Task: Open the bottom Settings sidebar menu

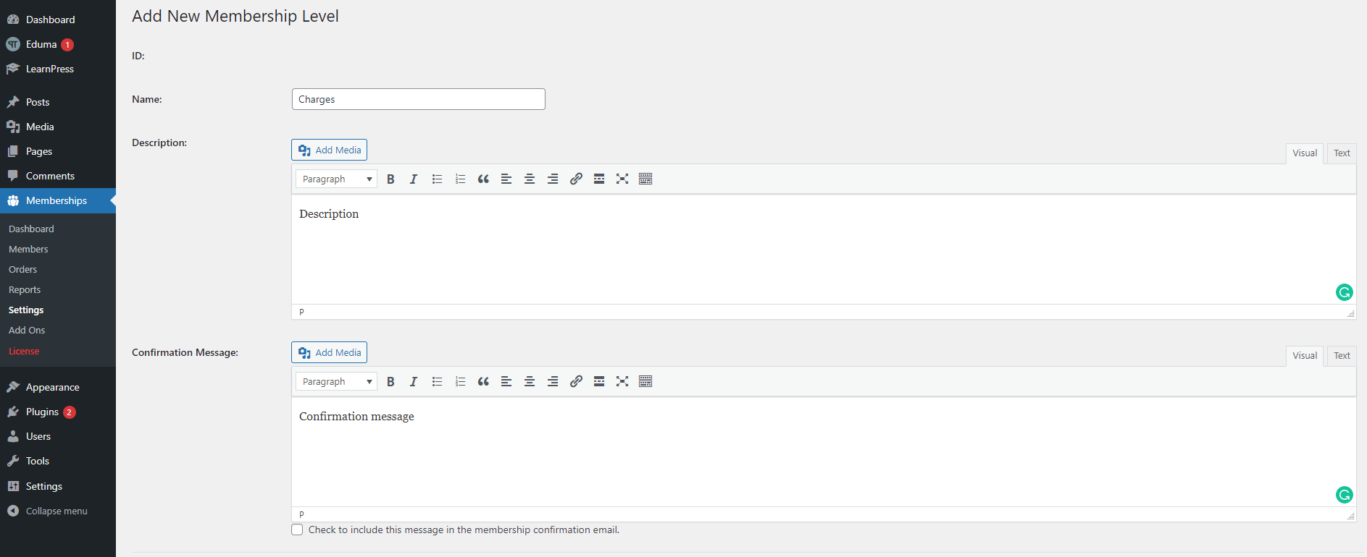Action: pos(58,486)
